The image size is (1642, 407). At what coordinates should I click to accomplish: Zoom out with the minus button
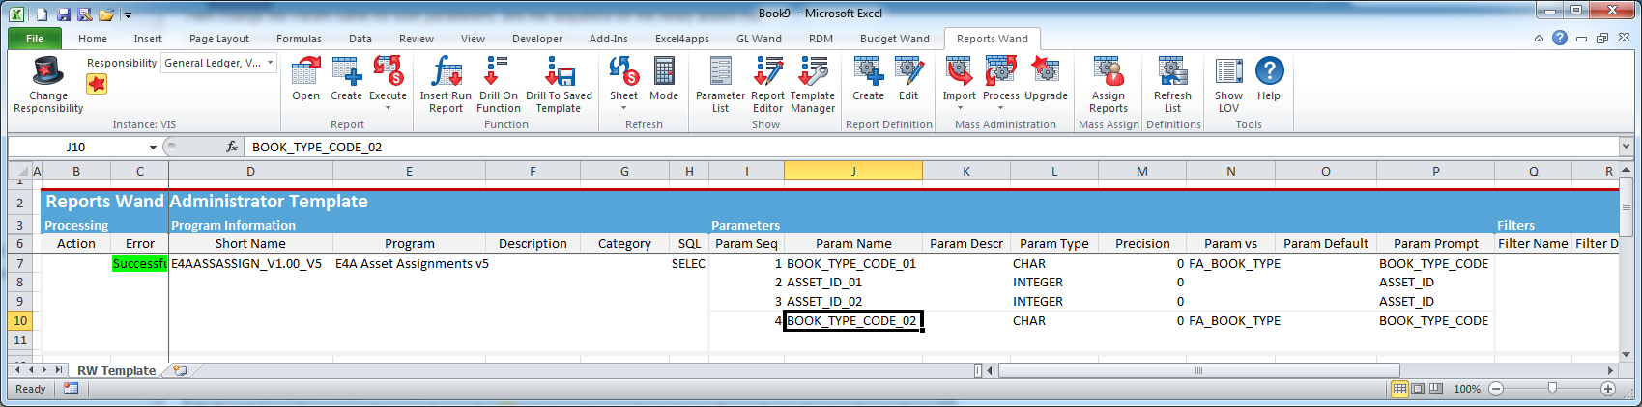[x=1496, y=389]
